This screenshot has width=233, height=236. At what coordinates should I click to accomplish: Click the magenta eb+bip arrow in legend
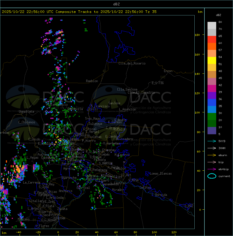[212, 169]
